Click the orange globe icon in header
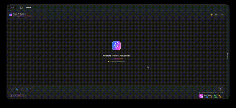The height and width of the screenshot is (108, 236). 212,15
